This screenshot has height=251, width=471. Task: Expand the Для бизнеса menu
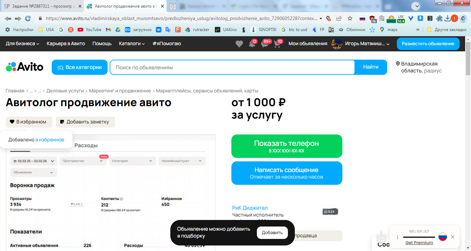[x=22, y=43]
